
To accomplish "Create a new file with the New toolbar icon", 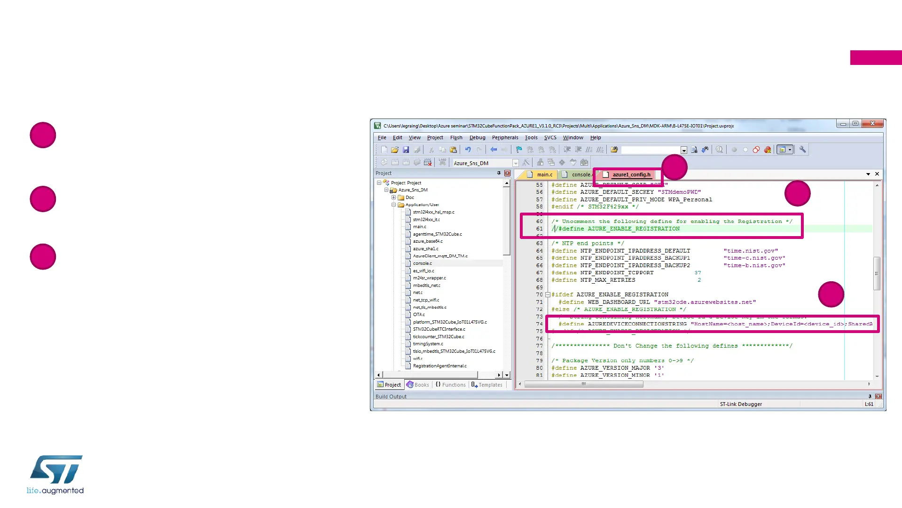I will pyautogui.click(x=384, y=150).
